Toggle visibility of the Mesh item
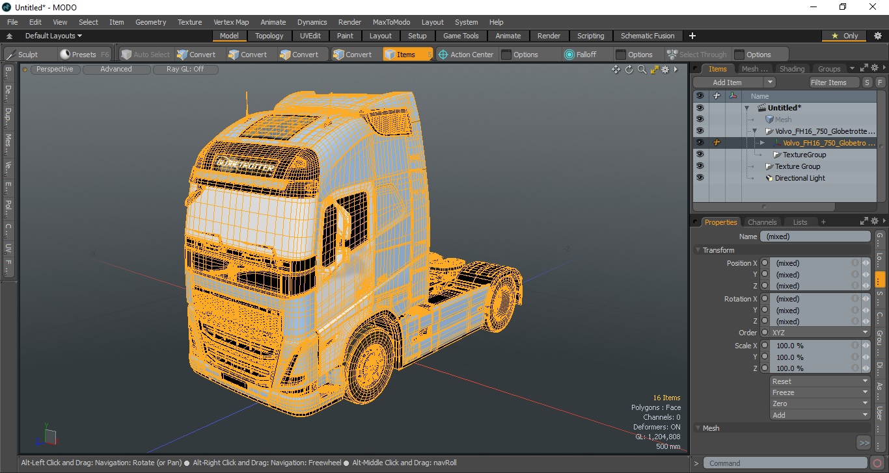 [x=700, y=120]
